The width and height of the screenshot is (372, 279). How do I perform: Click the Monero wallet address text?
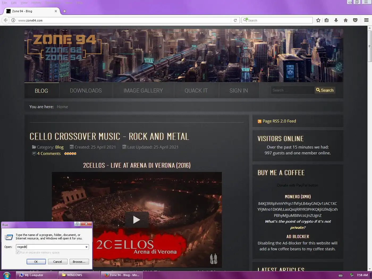298,209
